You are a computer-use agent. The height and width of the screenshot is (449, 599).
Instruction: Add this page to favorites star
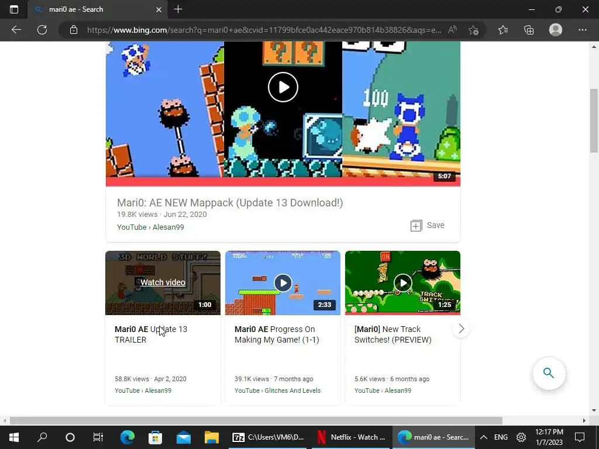click(x=473, y=30)
